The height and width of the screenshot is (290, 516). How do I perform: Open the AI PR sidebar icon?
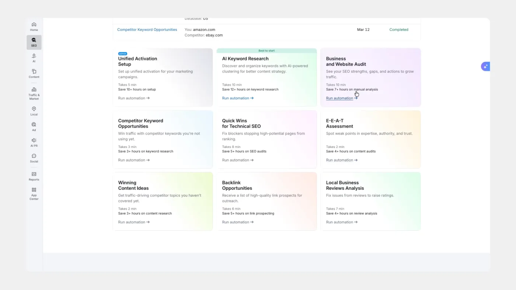click(x=34, y=142)
